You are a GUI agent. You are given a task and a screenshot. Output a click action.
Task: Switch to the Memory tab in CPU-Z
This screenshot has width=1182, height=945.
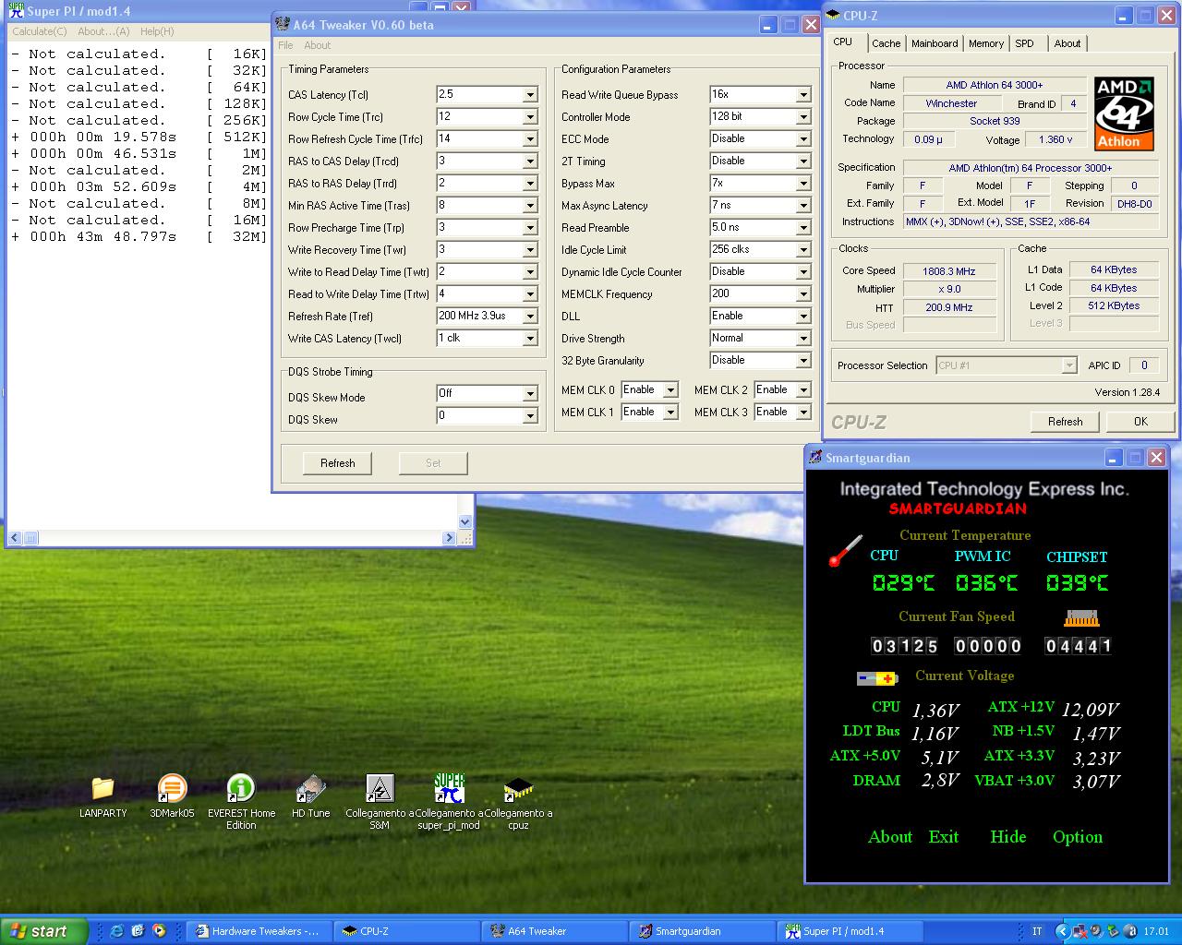985,43
